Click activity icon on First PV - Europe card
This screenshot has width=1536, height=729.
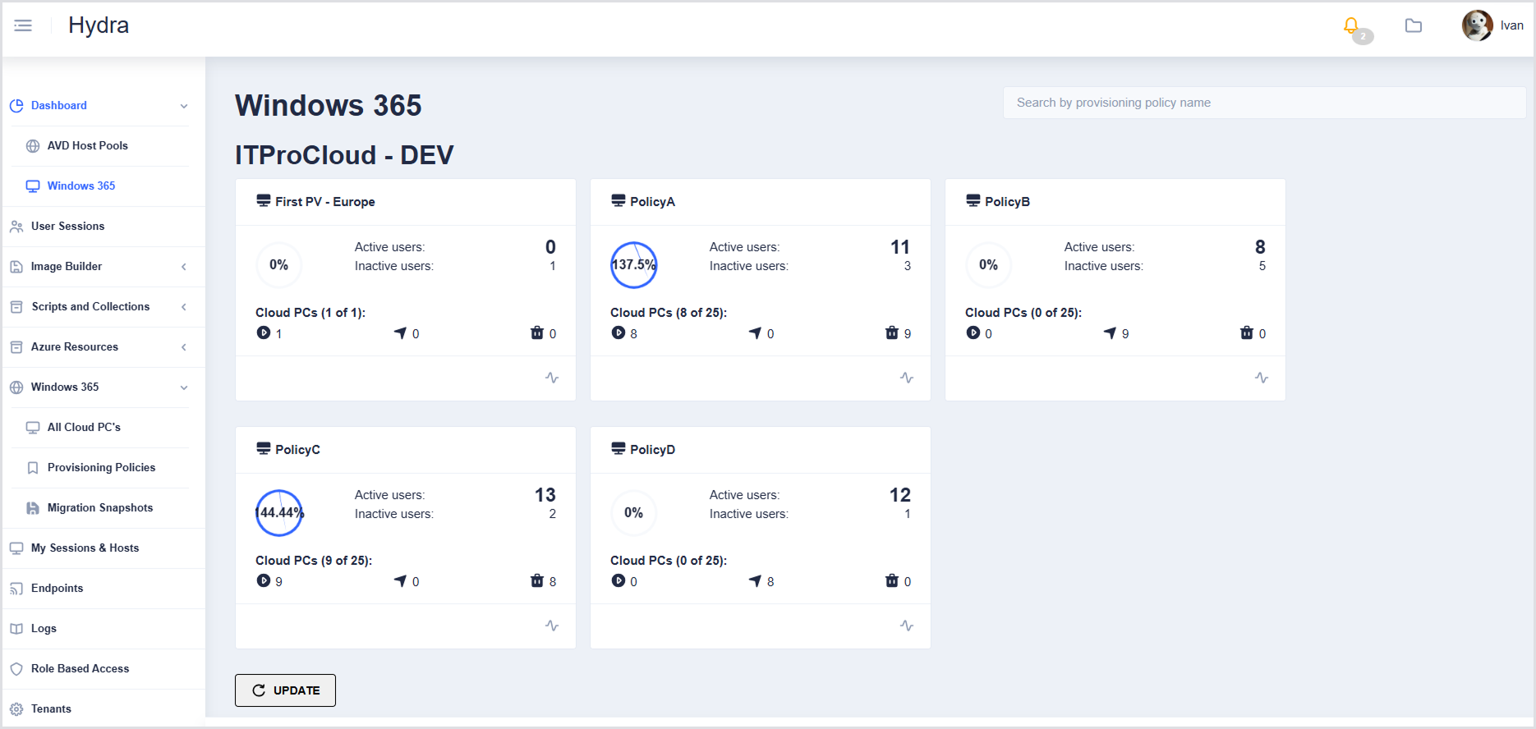[x=552, y=378]
